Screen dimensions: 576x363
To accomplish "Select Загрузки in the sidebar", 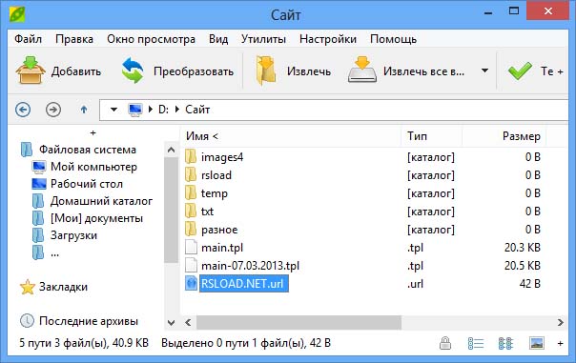I will pos(73,235).
